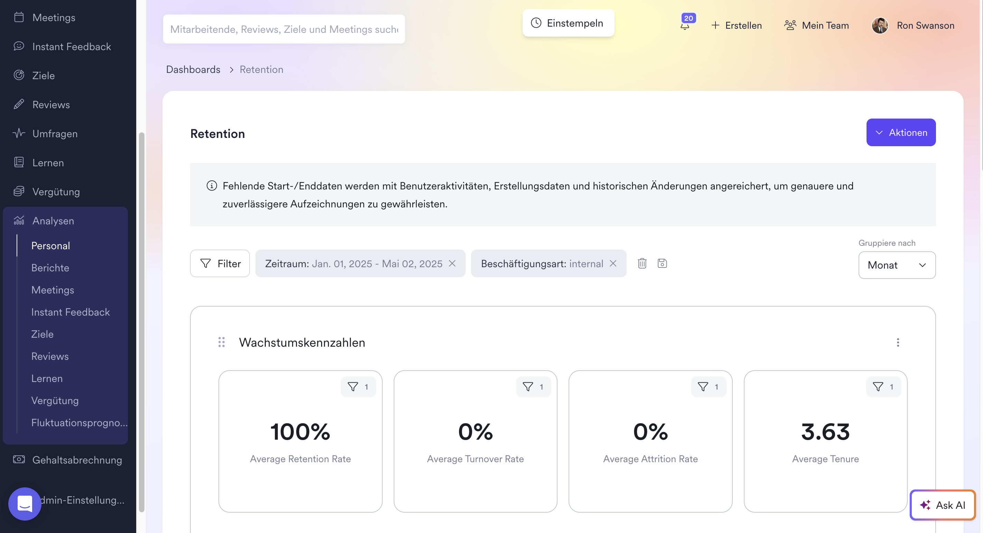Save the current filter set icon
983x533 pixels.
pyautogui.click(x=662, y=263)
